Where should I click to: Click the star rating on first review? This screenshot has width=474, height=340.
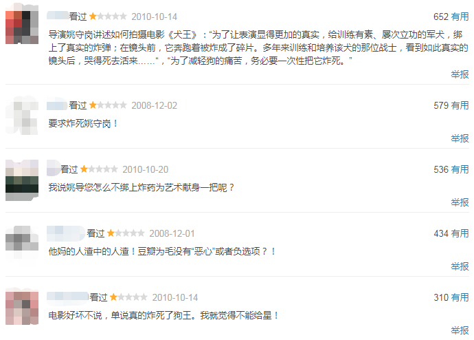(x=108, y=17)
